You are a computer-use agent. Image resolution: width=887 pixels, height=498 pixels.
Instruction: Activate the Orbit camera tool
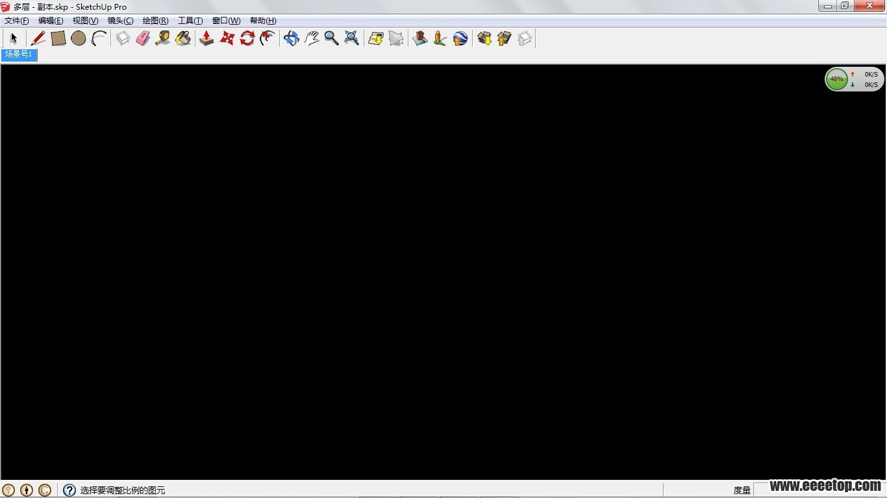291,38
